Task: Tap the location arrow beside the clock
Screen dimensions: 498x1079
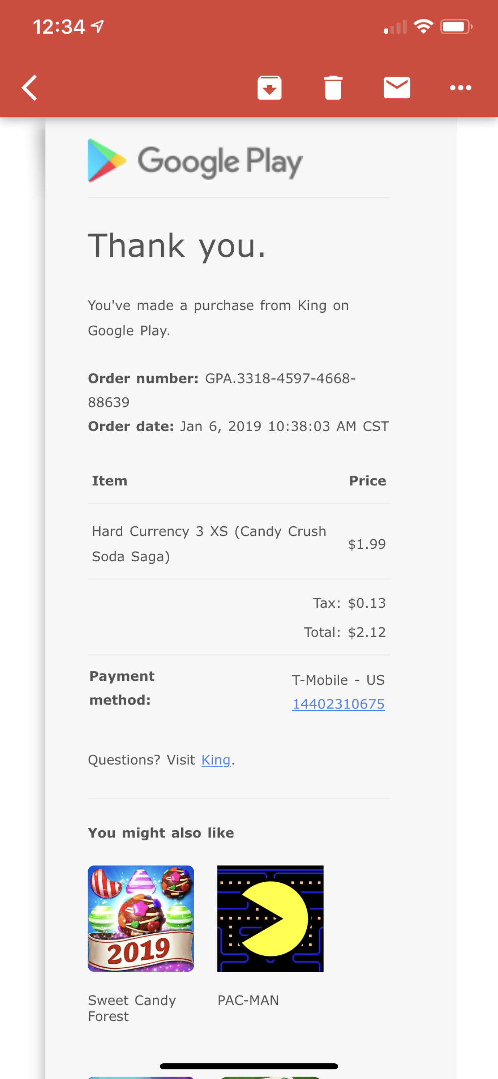Action: tap(97, 27)
